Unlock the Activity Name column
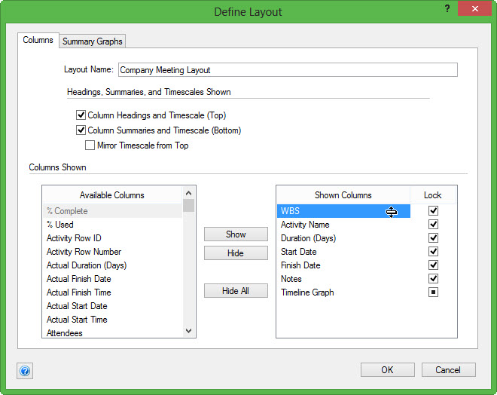This screenshot has width=497, height=395. [x=433, y=225]
